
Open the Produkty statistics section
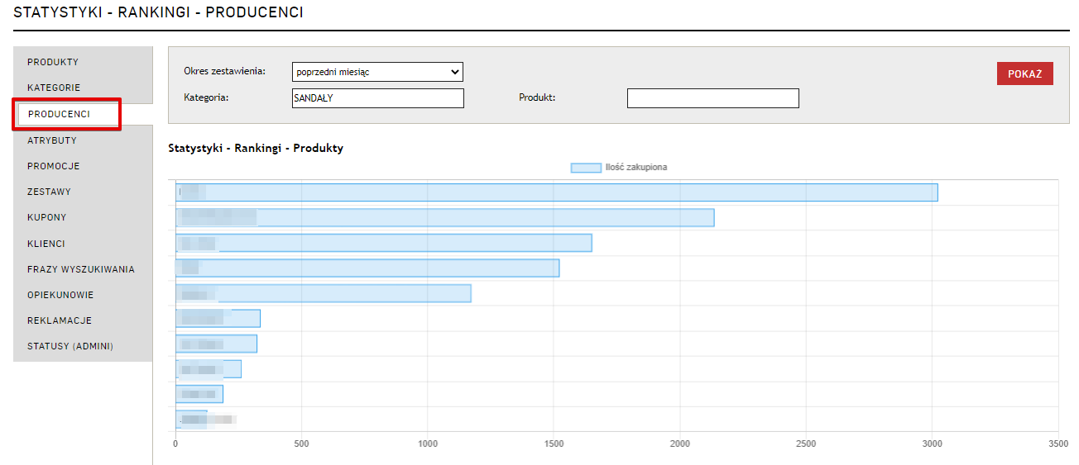pyautogui.click(x=53, y=62)
